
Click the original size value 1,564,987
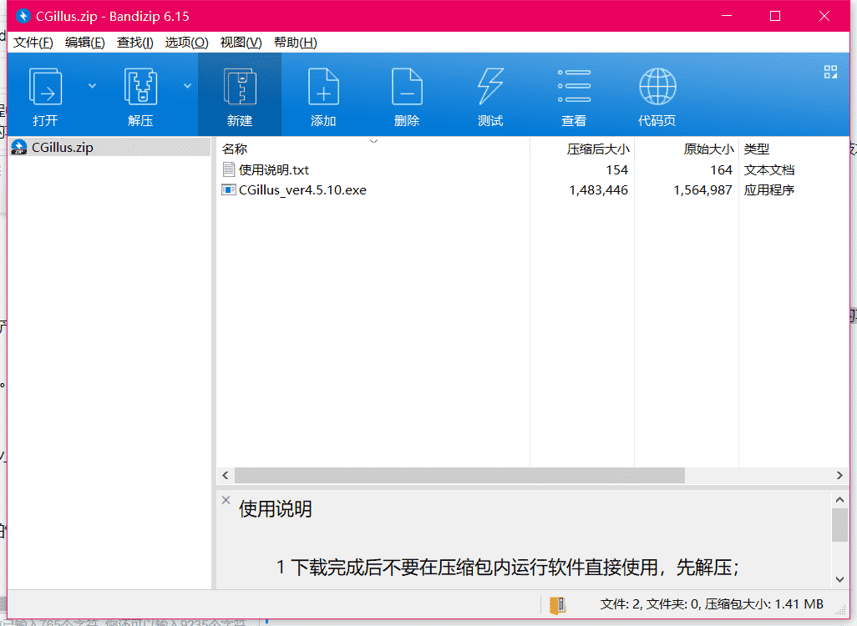(x=702, y=190)
